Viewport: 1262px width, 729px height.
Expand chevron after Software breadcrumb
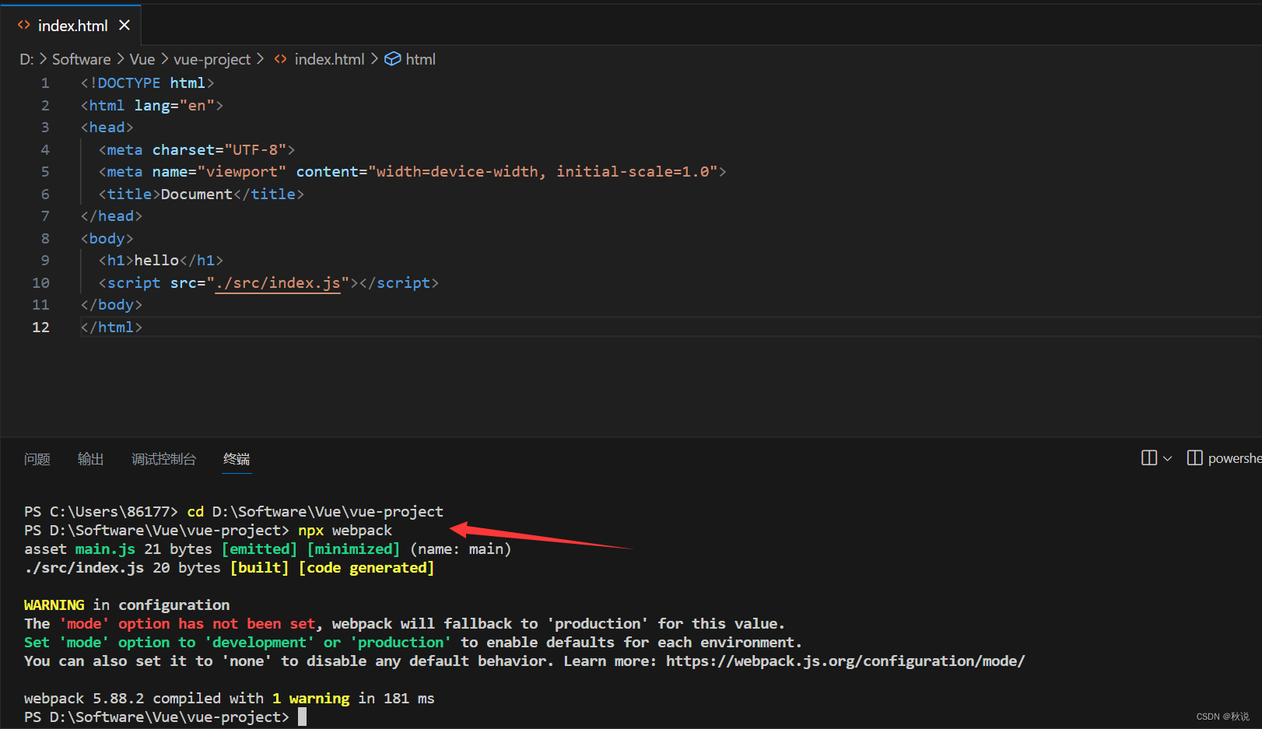pyautogui.click(x=121, y=59)
